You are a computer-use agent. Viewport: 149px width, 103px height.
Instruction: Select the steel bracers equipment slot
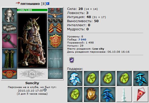coord(9,28)
